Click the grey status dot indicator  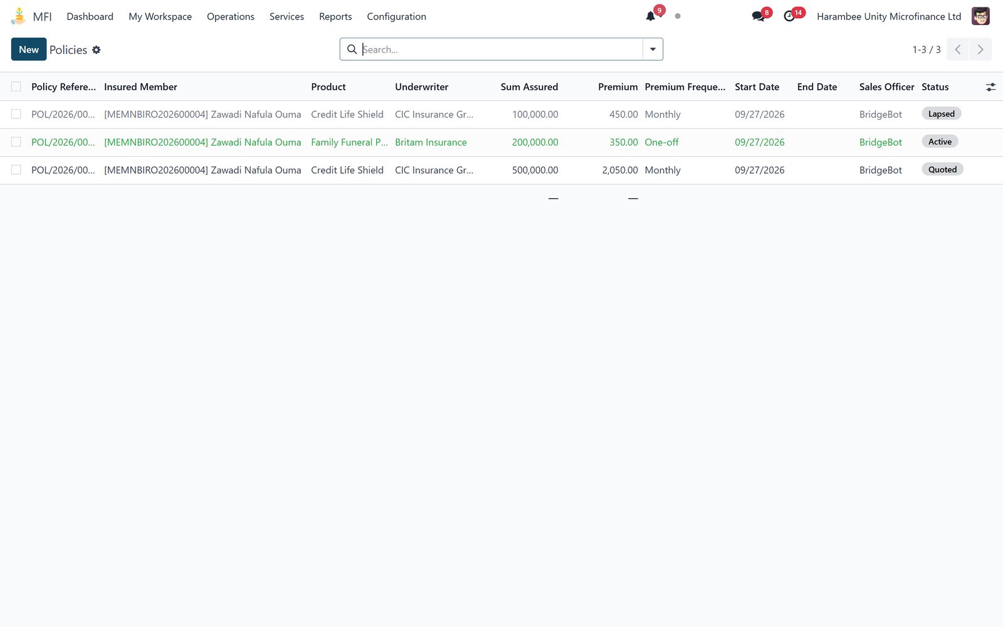(678, 16)
